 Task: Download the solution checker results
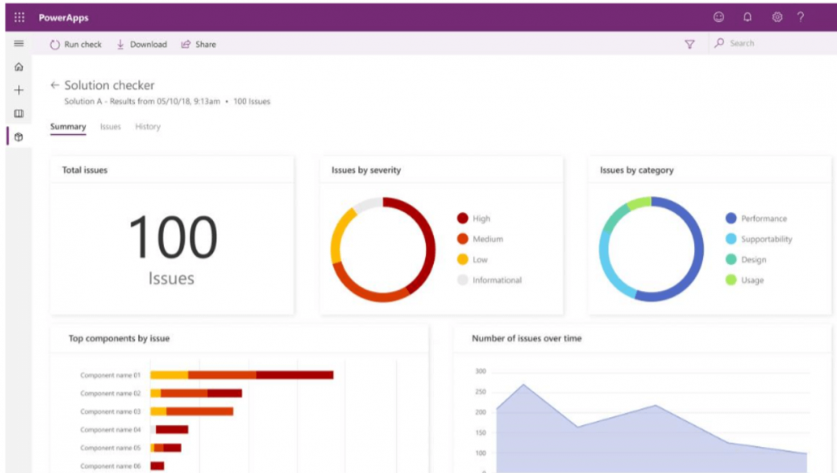click(x=141, y=45)
